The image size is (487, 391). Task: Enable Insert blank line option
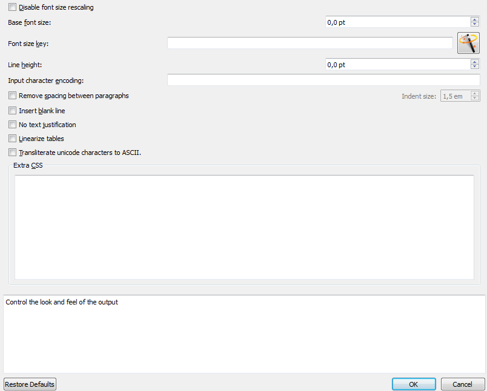[13, 111]
